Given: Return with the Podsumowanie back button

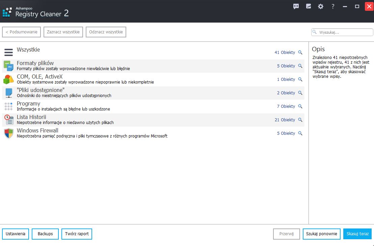Looking at the screenshot, I should [x=21, y=32].
